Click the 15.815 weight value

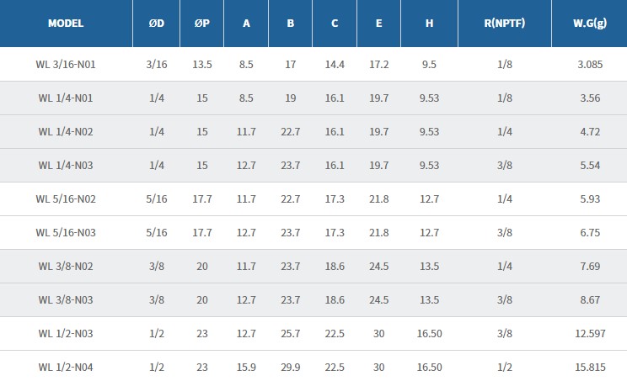pos(590,367)
